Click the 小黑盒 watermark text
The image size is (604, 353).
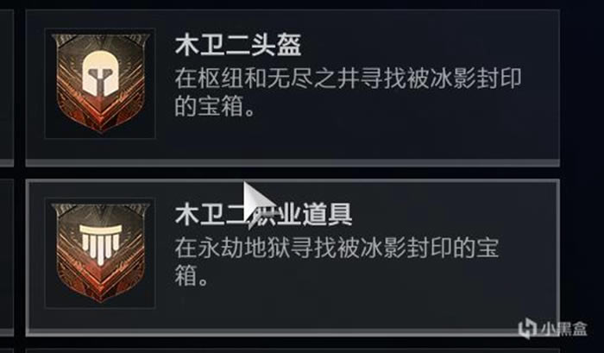point(563,330)
